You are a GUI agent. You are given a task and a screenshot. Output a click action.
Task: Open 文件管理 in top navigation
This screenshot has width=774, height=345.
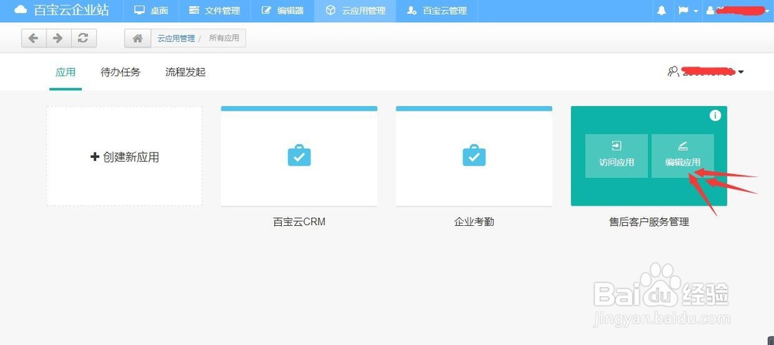click(214, 11)
